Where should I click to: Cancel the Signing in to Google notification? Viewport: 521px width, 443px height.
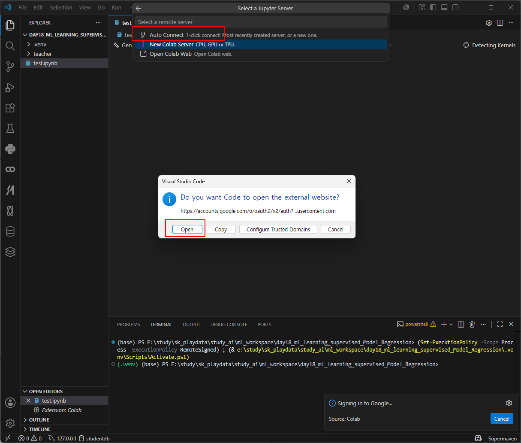pyautogui.click(x=502, y=419)
